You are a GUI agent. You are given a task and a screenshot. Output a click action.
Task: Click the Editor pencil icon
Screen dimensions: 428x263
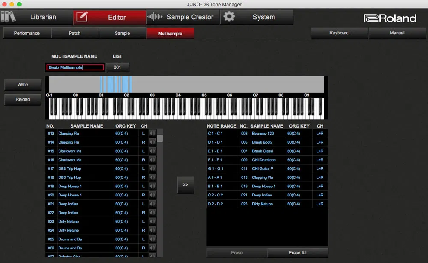pyautogui.click(x=82, y=17)
